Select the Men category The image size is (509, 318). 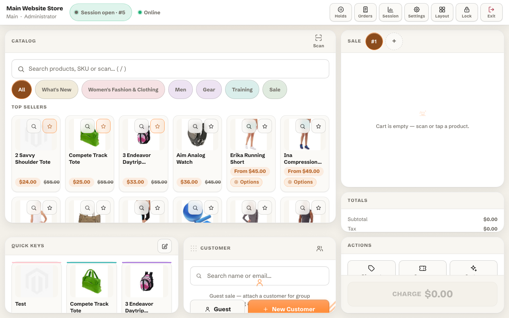coord(181,89)
